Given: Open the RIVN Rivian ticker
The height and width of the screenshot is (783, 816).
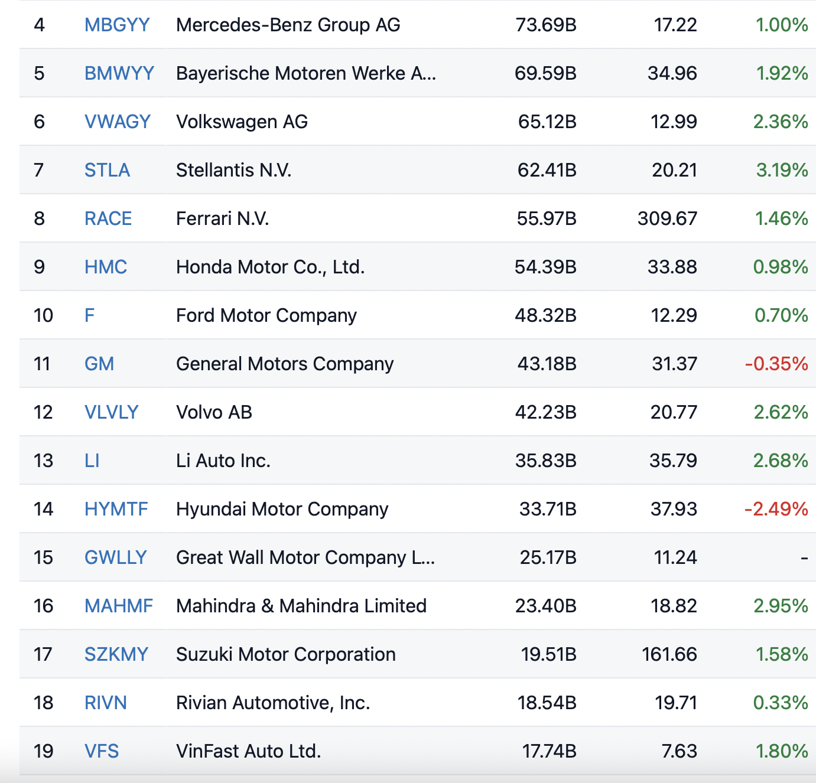Looking at the screenshot, I should pyautogui.click(x=106, y=703).
